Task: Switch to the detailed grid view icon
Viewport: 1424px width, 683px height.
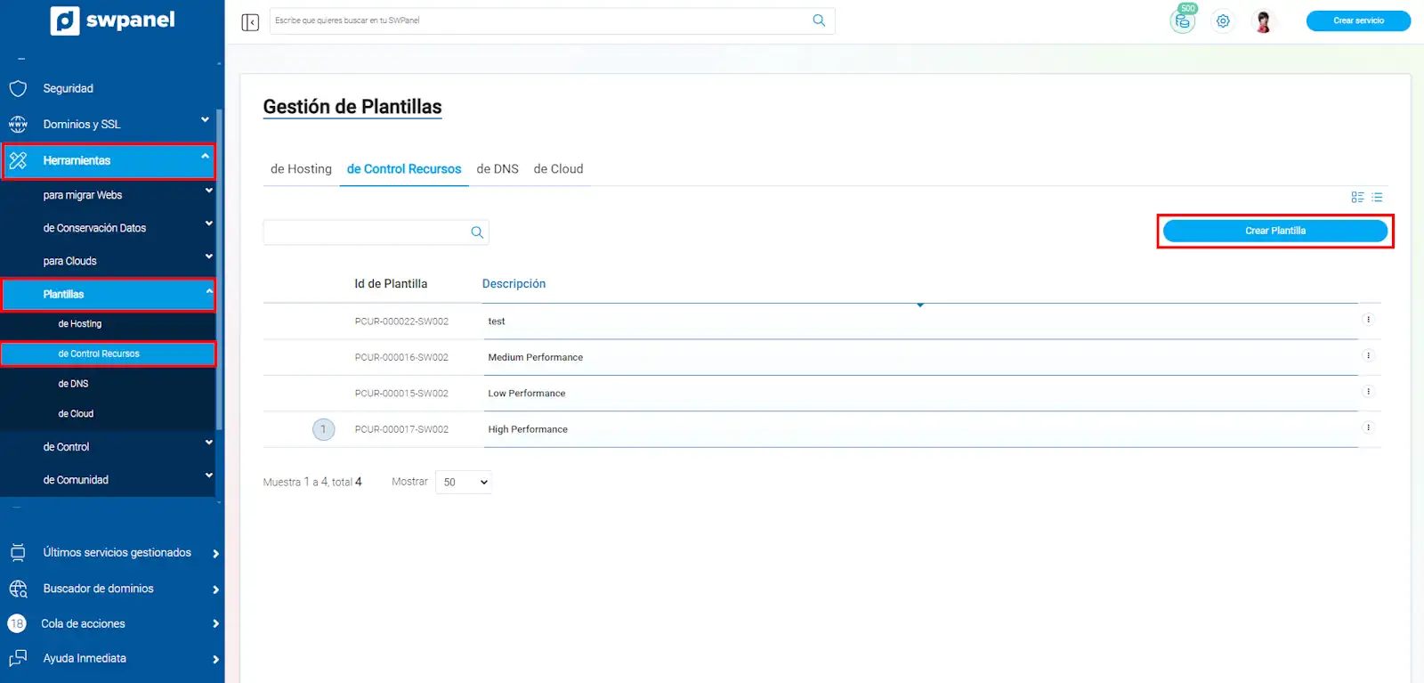Action: [1357, 197]
